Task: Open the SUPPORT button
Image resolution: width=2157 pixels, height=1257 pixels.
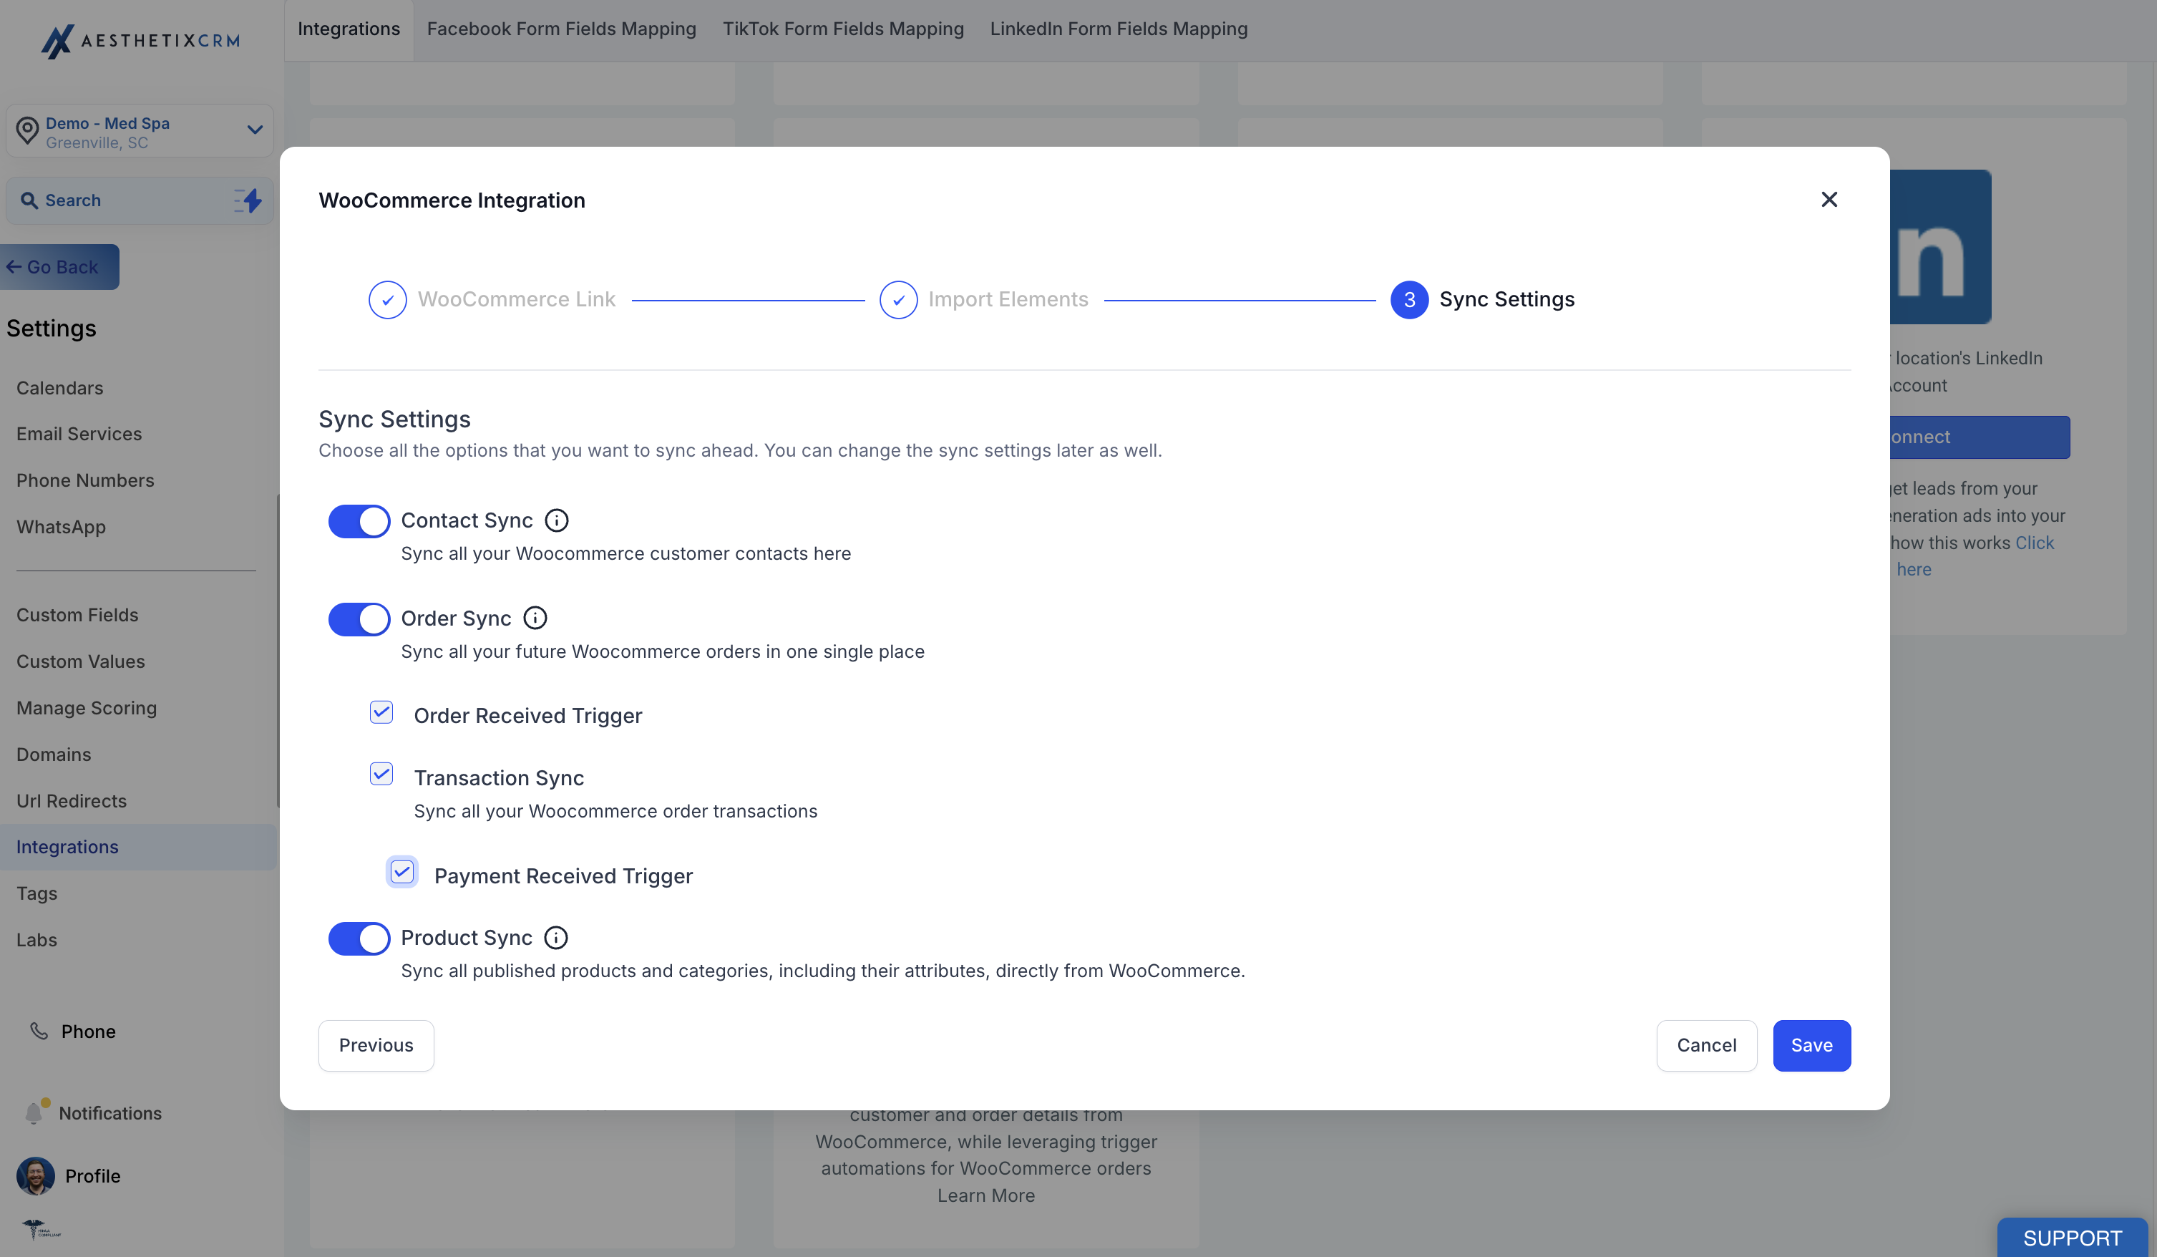Action: 2073,1237
